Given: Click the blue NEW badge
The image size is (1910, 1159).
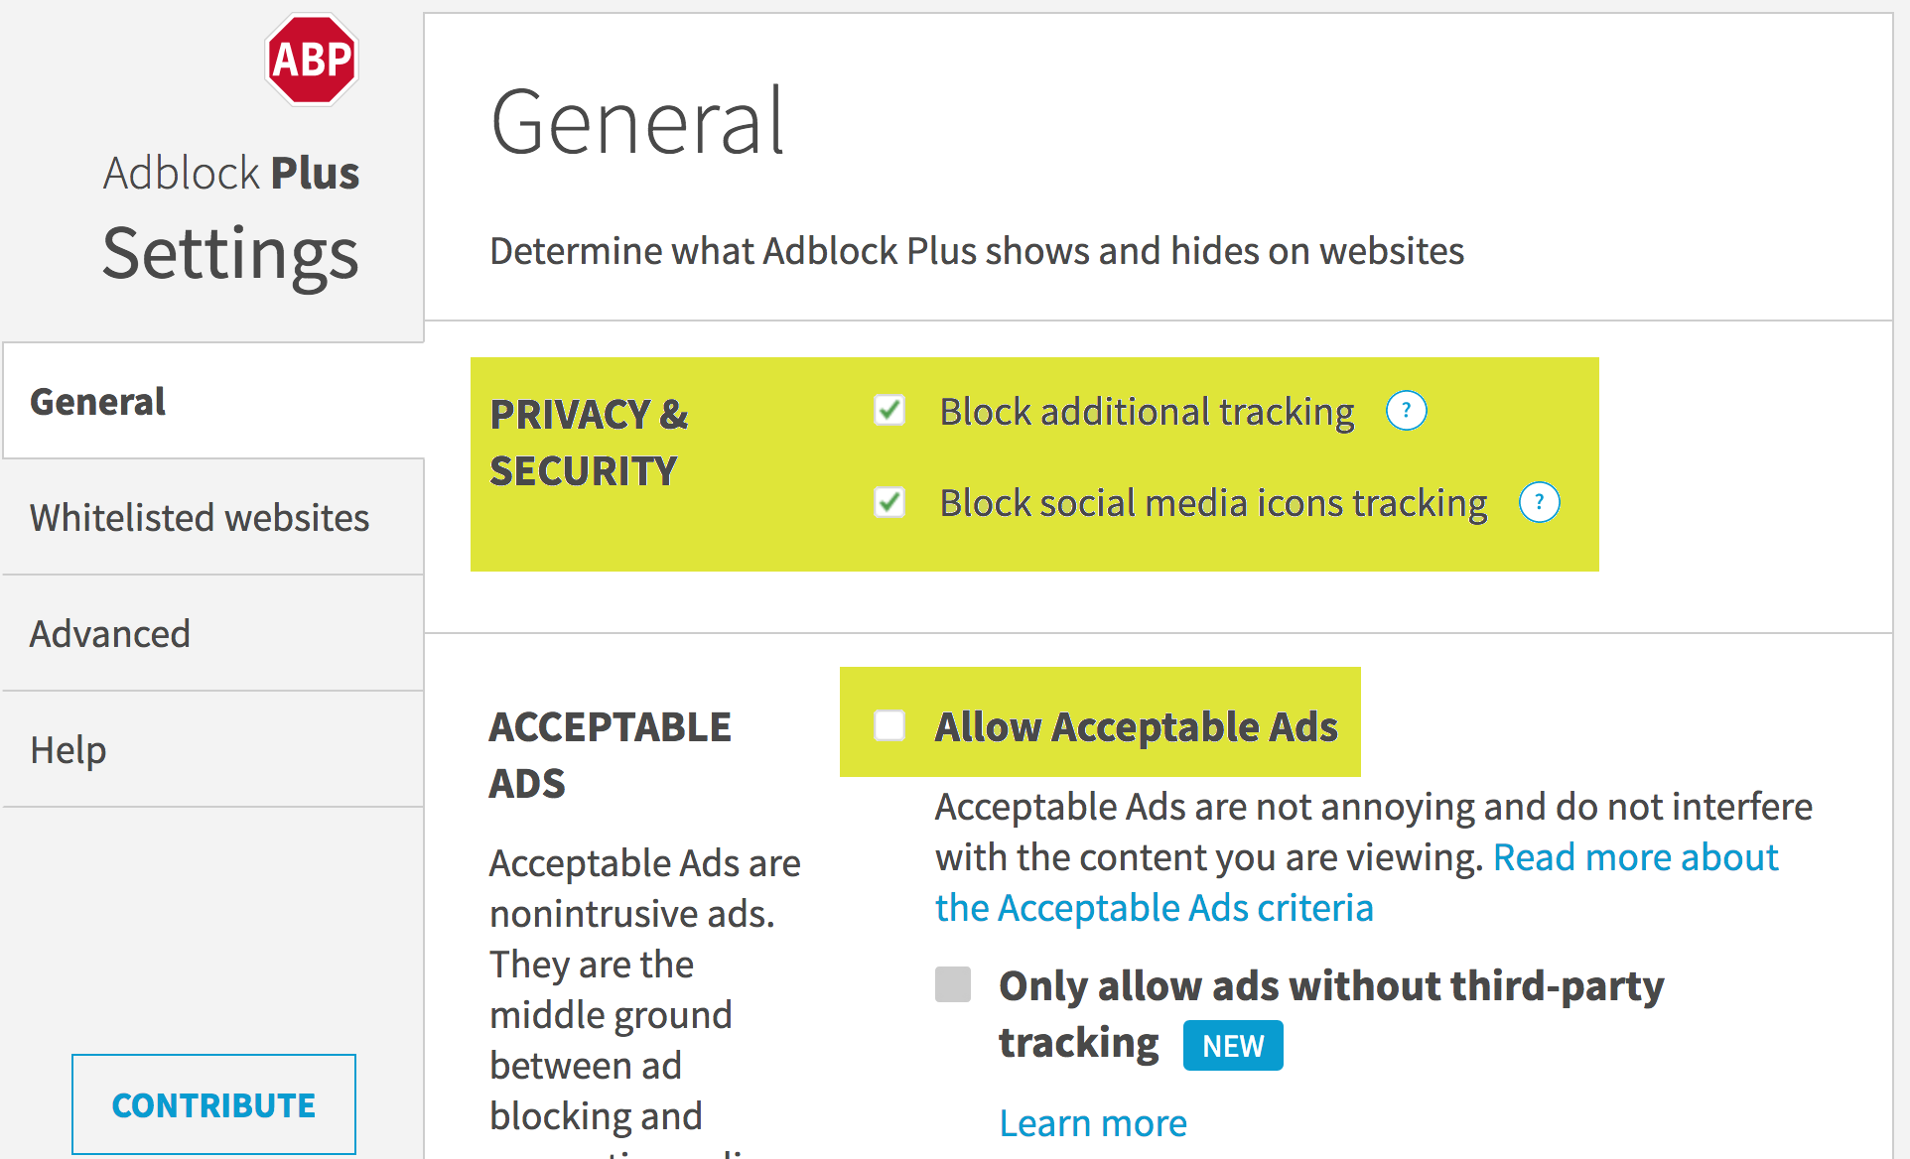Looking at the screenshot, I should pos(1233,1046).
